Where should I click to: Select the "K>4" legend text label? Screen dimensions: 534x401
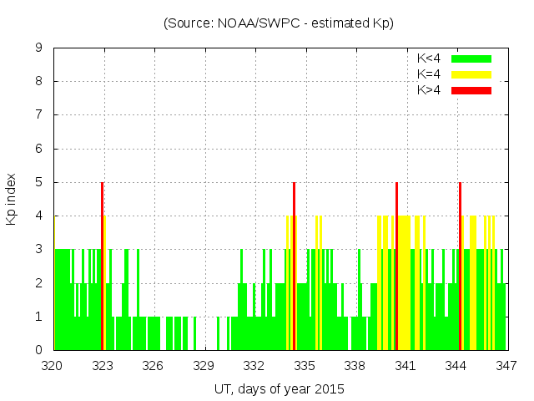click(429, 89)
